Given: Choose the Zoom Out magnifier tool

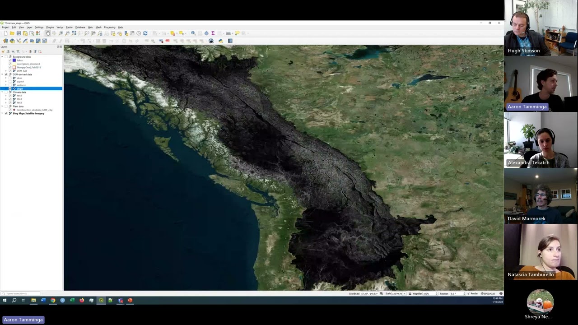Looking at the screenshot, I should coord(67,33).
